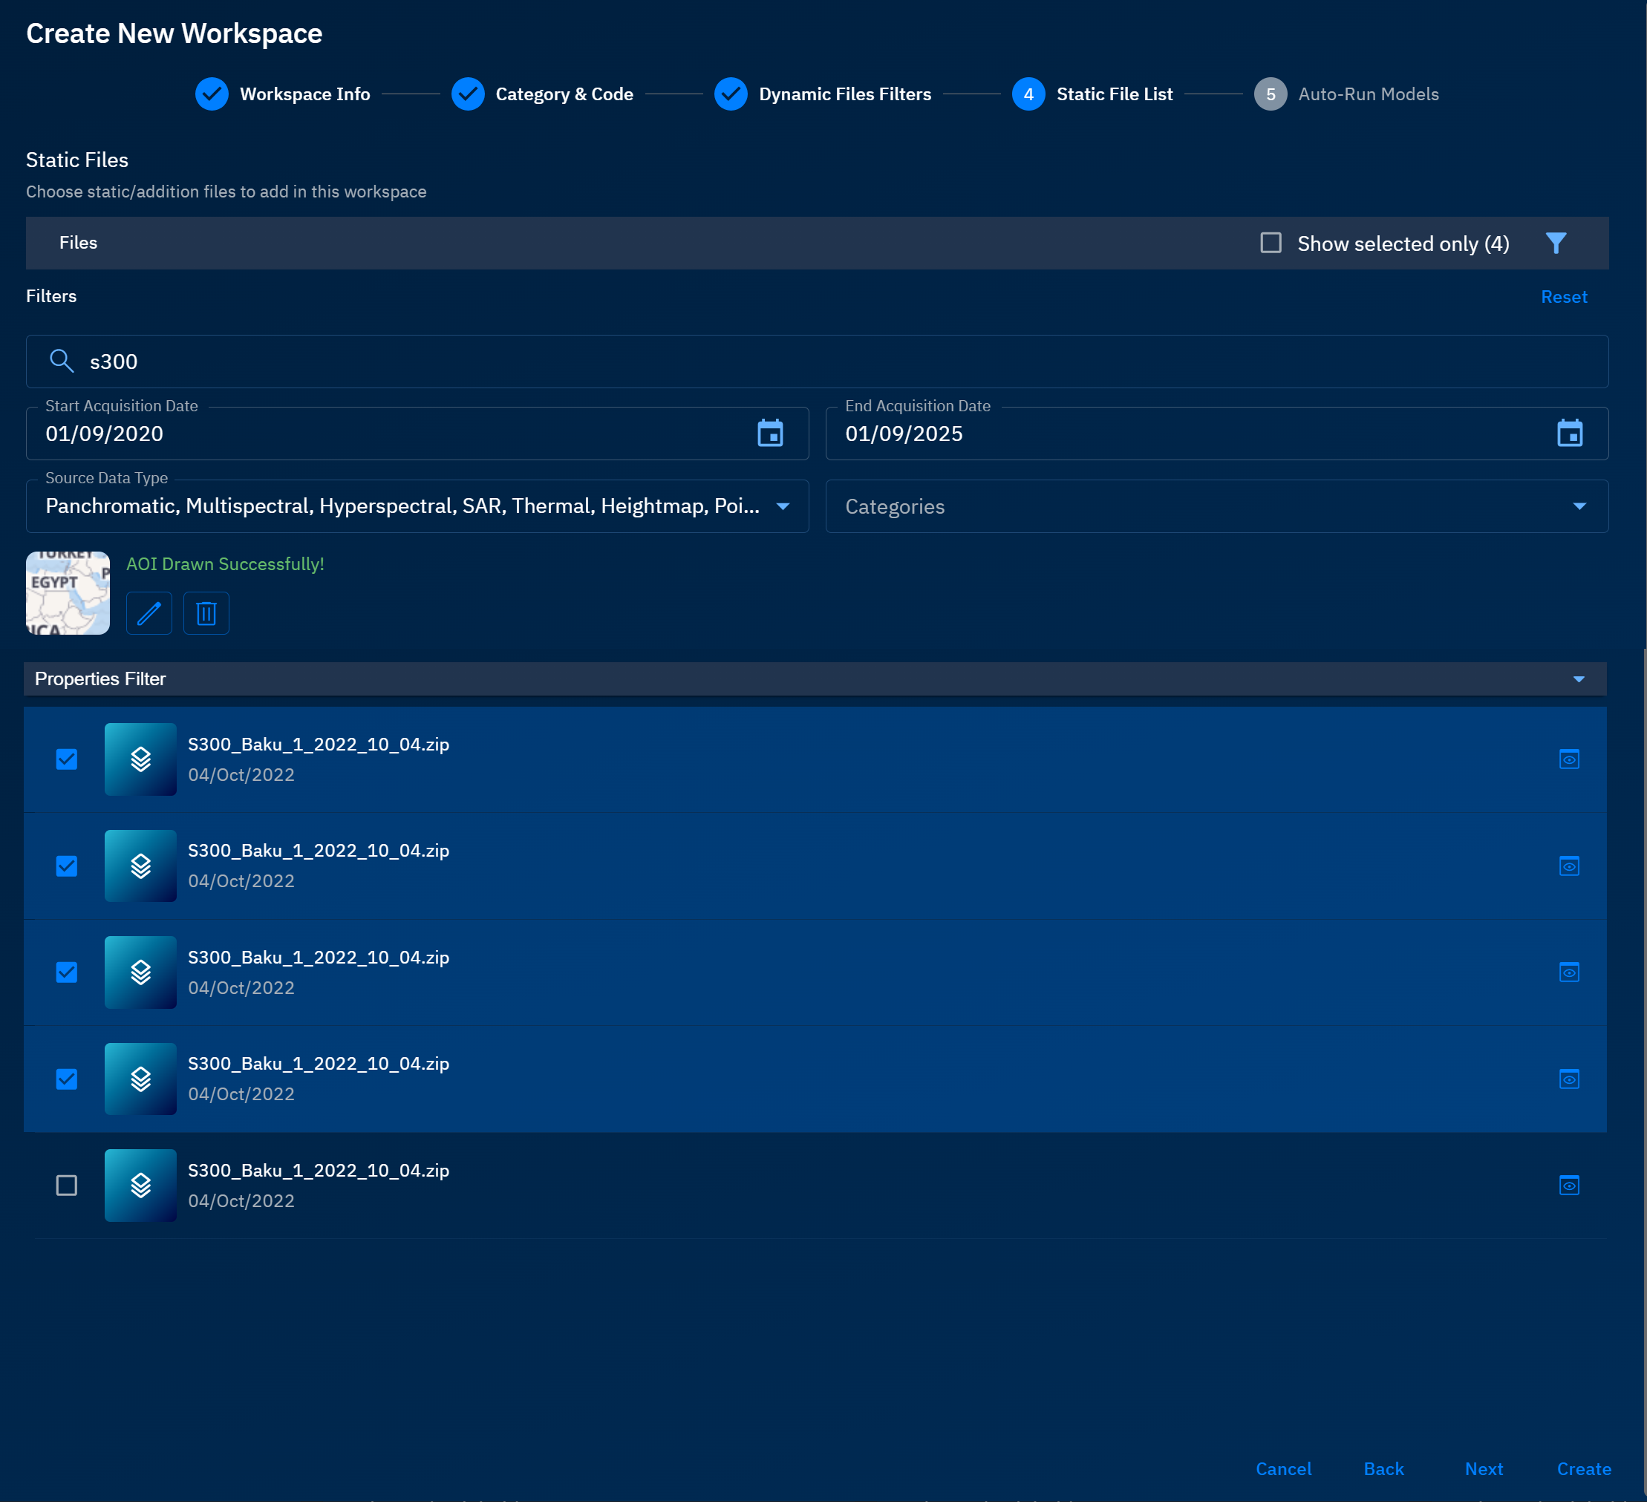Open the End Acquisition Date calendar icon
The height and width of the screenshot is (1504, 1647).
[x=1568, y=434]
